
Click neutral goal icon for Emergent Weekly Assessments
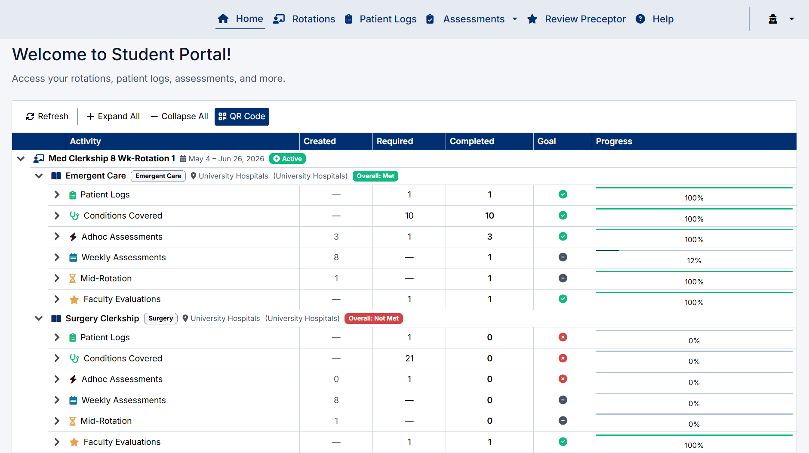(x=563, y=257)
